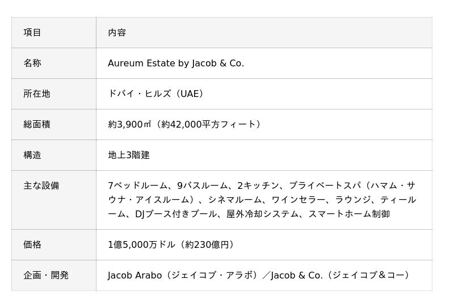Select the 総面積 row label

[37, 124]
